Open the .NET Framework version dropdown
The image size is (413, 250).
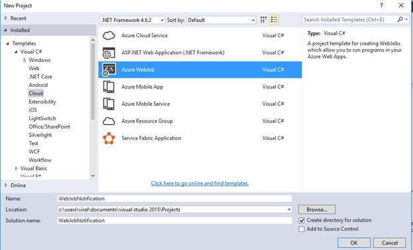tap(132, 20)
